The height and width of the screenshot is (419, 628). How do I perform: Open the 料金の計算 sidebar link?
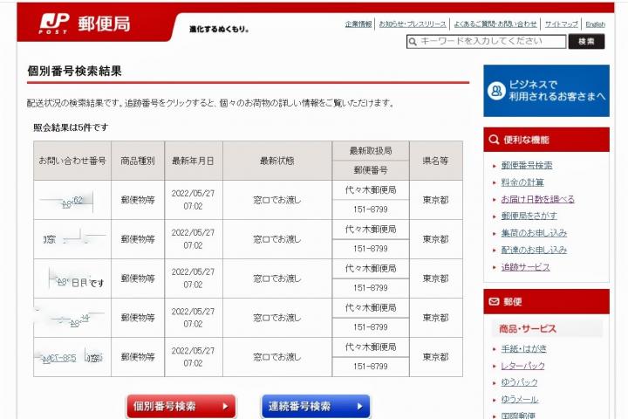pos(522,182)
